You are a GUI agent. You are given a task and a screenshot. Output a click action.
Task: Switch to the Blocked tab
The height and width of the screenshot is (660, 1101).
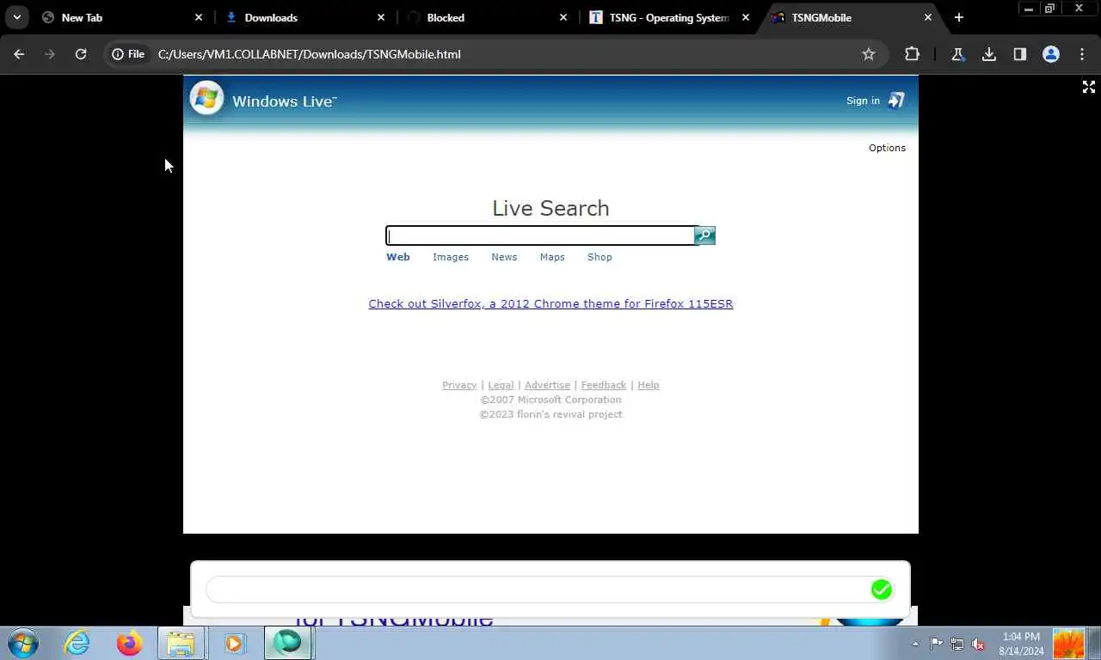coord(484,17)
